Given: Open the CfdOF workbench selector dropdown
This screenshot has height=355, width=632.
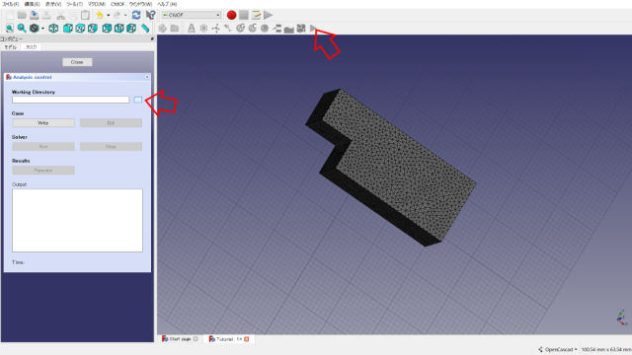Looking at the screenshot, I should [191, 15].
